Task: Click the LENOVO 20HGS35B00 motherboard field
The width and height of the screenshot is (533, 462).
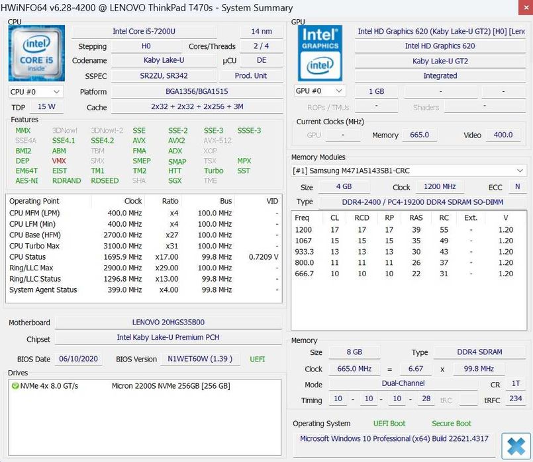Action: pyautogui.click(x=168, y=323)
